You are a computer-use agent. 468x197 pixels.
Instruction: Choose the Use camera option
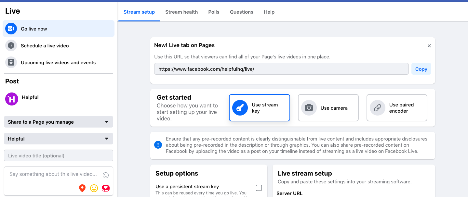point(328,108)
